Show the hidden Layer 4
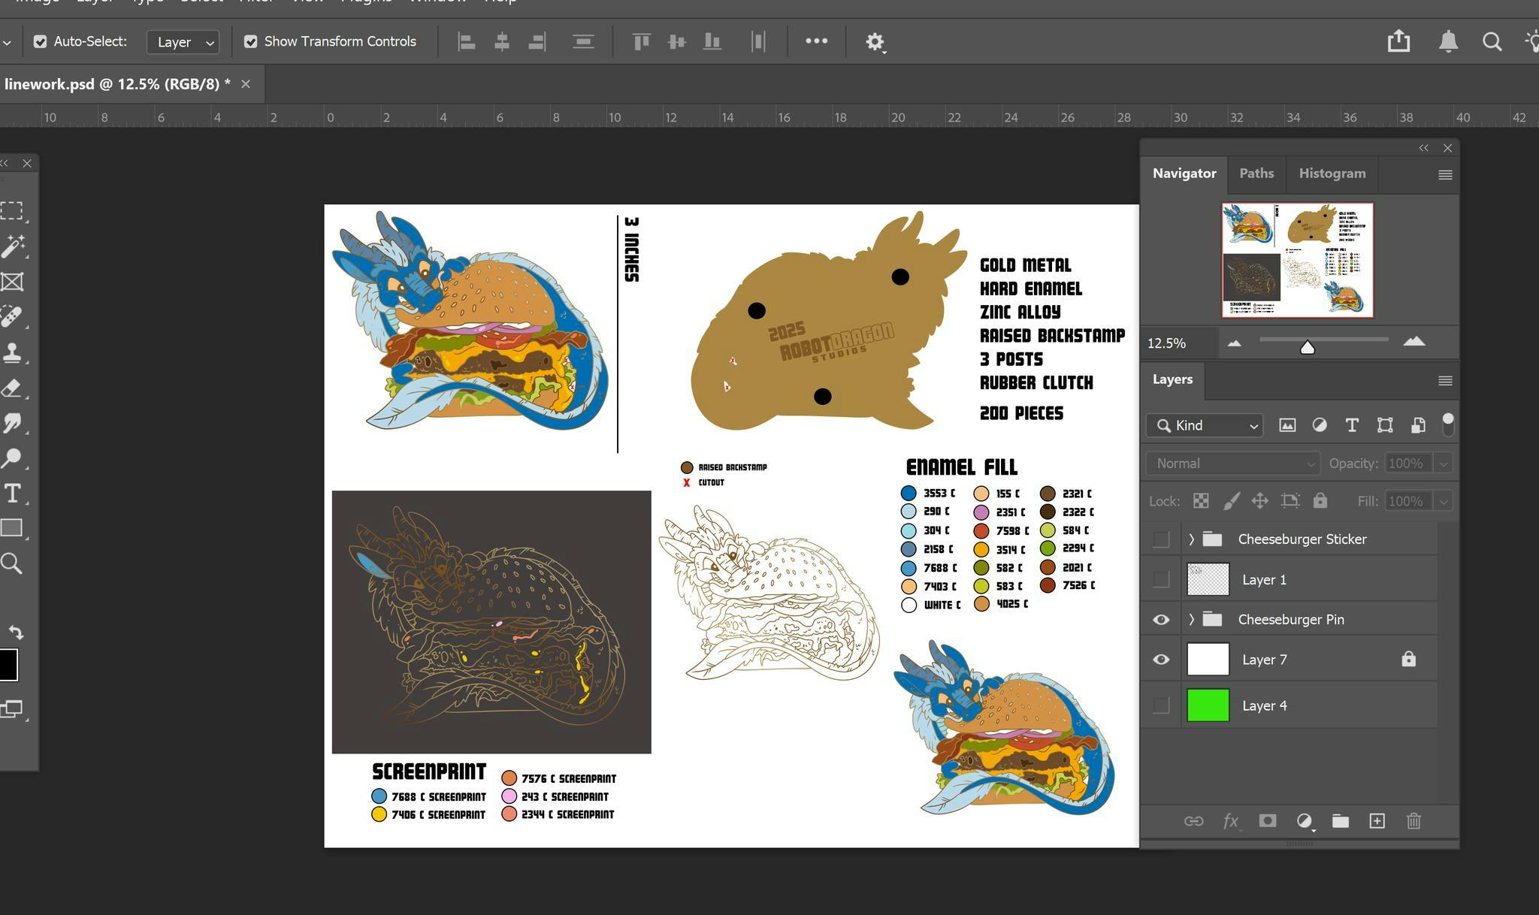 (1161, 705)
